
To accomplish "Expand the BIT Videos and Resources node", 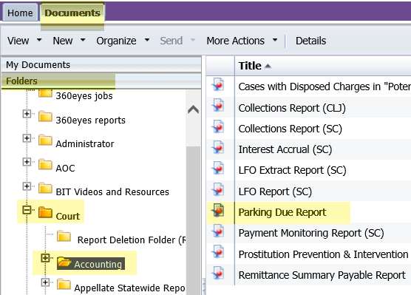I will click(27, 186).
